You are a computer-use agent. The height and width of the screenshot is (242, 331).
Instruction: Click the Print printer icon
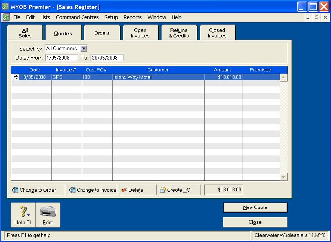(48, 211)
